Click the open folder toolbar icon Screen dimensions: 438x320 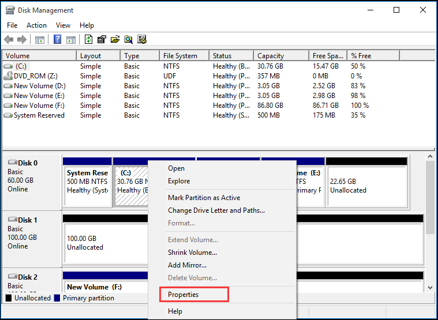tap(115, 40)
